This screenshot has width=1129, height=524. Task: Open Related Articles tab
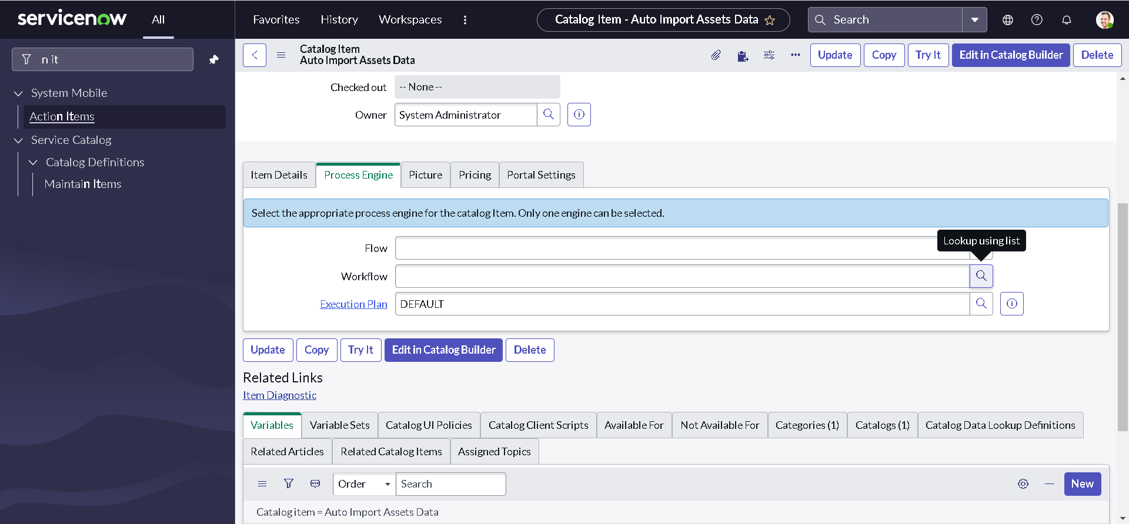(x=288, y=452)
